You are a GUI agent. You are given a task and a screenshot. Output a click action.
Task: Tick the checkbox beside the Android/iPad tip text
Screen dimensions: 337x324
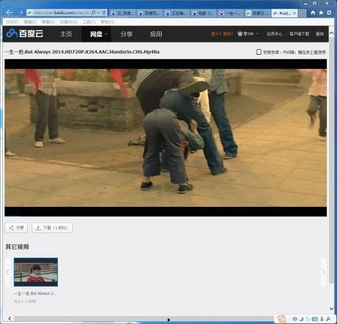coord(259,52)
